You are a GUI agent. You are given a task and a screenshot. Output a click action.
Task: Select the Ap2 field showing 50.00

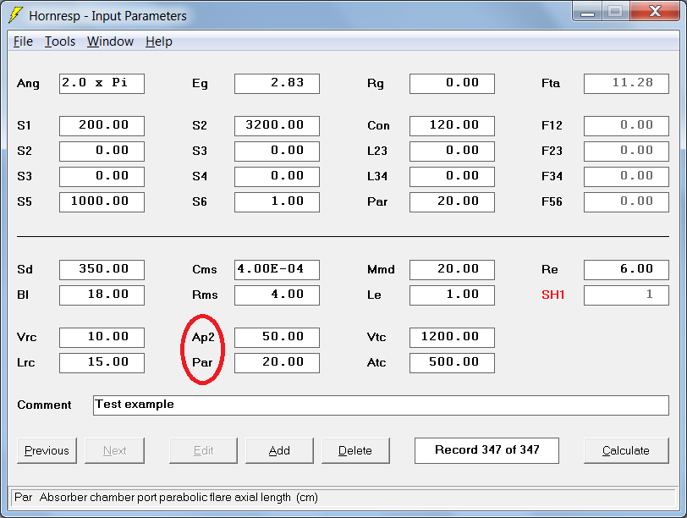(x=277, y=338)
